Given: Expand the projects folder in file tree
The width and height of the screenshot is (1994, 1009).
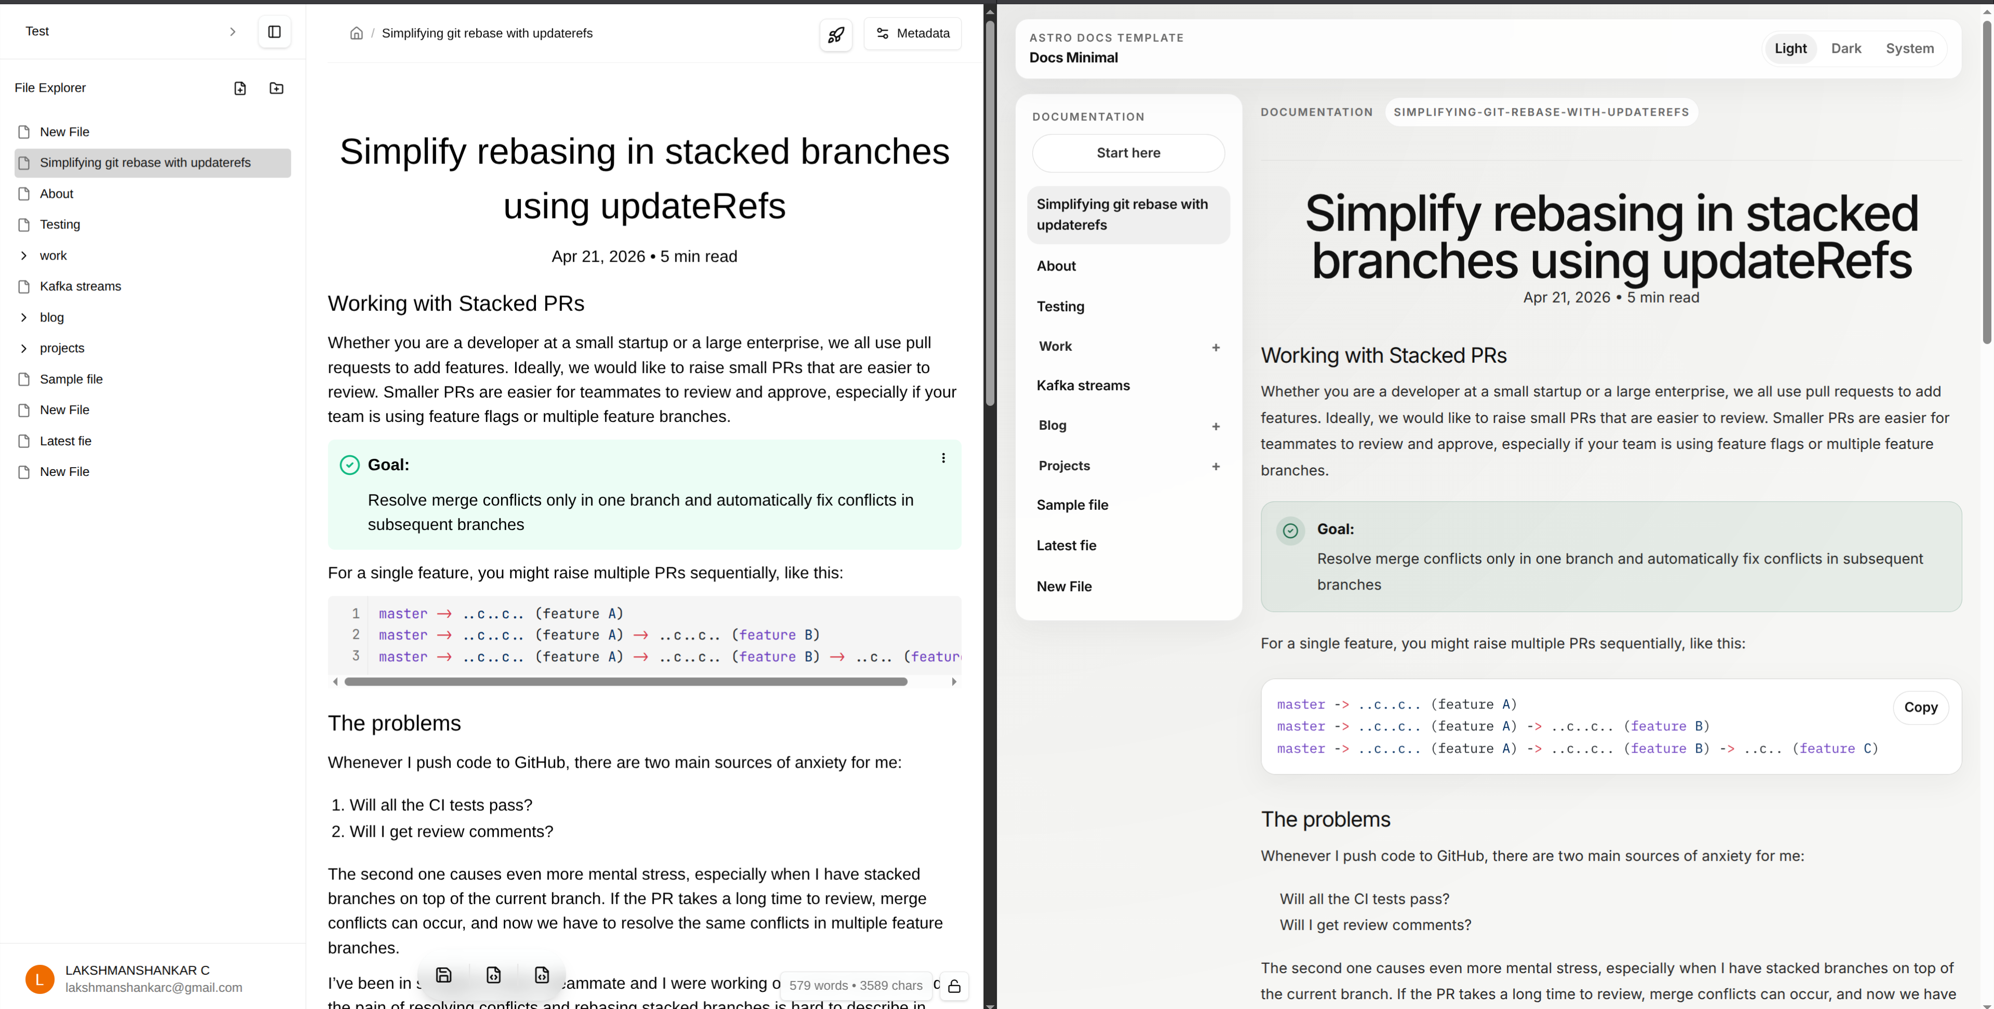Looking at the screenshot, I should point(24,348).
